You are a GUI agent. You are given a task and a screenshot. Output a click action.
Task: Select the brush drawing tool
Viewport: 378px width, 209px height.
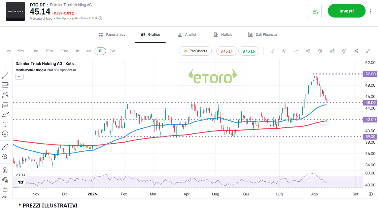point(5,114)
